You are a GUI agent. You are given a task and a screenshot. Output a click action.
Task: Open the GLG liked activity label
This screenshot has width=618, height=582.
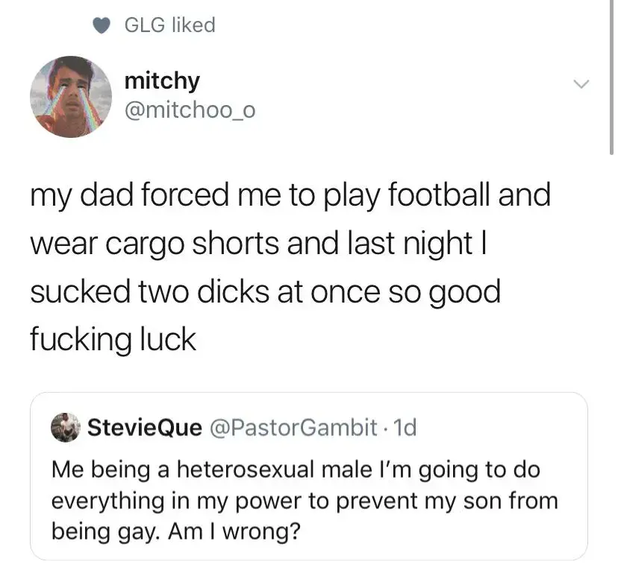tap(170, 25)
